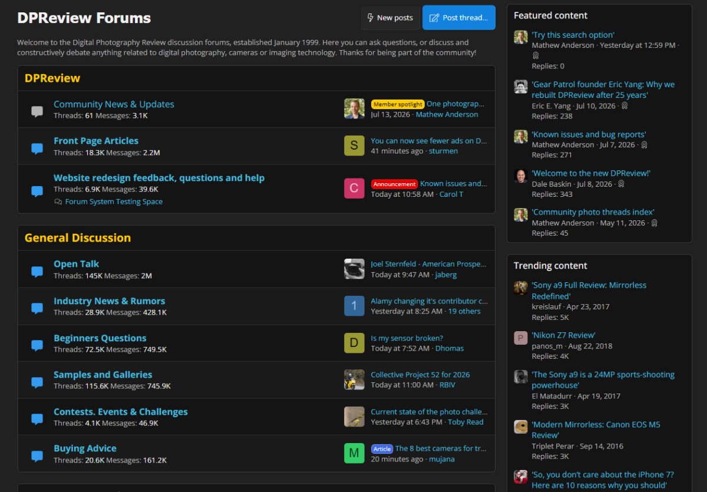Open the Front Page Articles forum

[96, 141]
